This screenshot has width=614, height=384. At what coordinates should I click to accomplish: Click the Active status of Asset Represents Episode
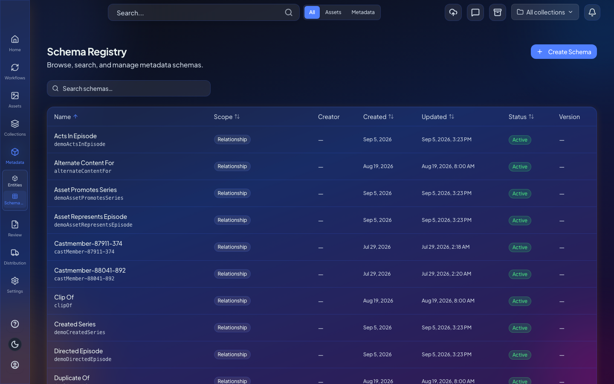[520, 221]
